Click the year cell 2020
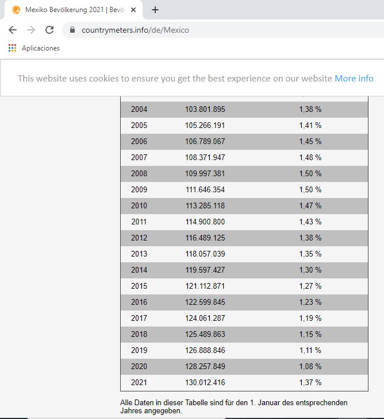The width and height of the screenshot is (384, 419). pyautogui.click(x=139, y=366)
